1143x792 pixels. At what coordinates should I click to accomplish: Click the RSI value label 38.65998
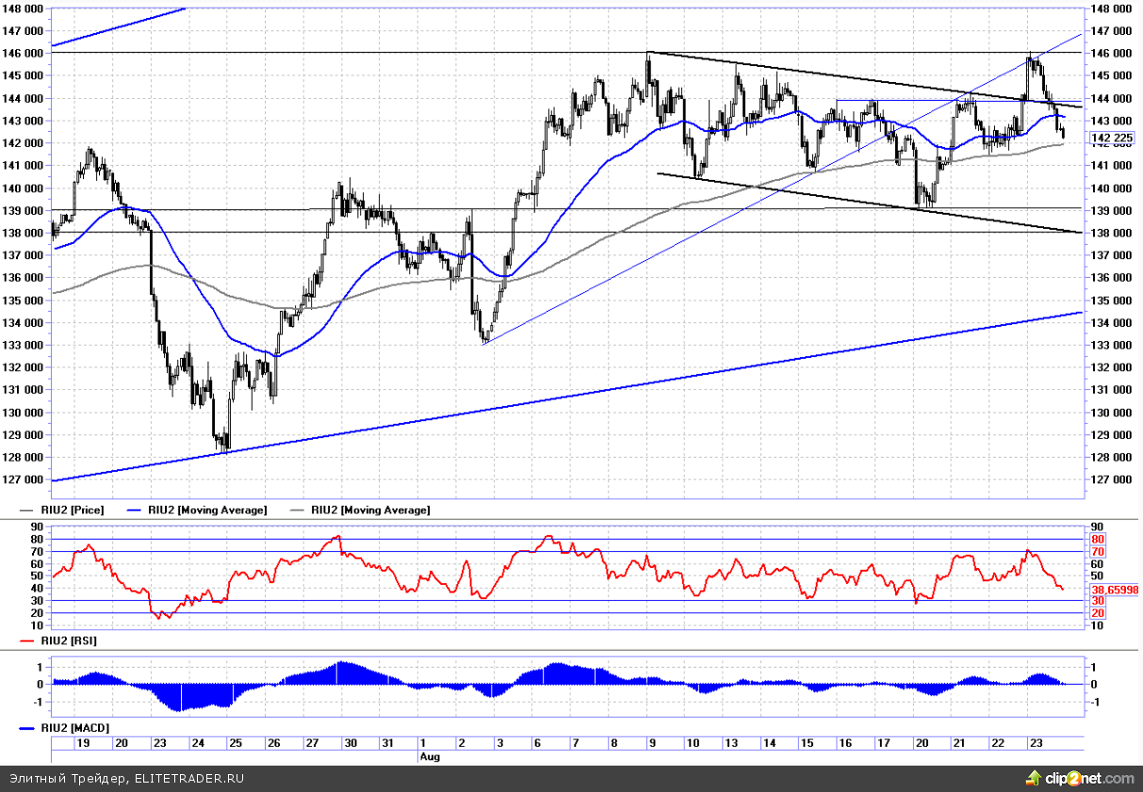1115,589
